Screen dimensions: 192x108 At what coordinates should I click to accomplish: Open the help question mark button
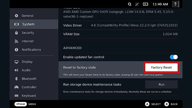pyautogui.click(x=175, y=4)
